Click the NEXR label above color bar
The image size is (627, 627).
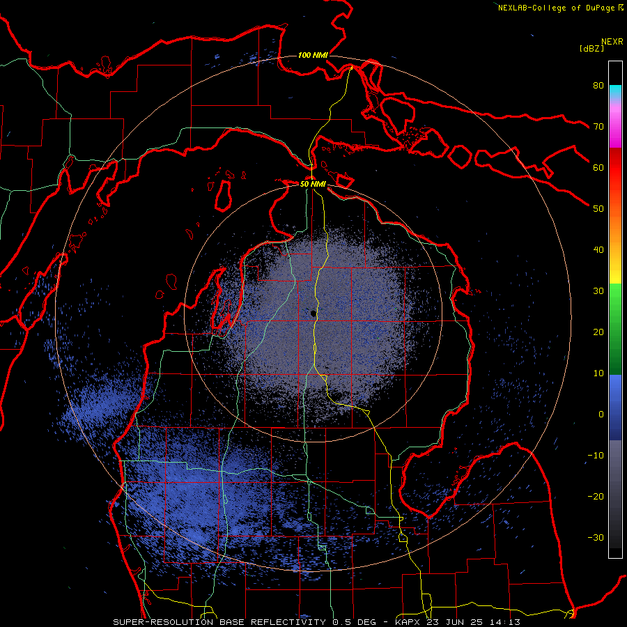tap(612, 42)
